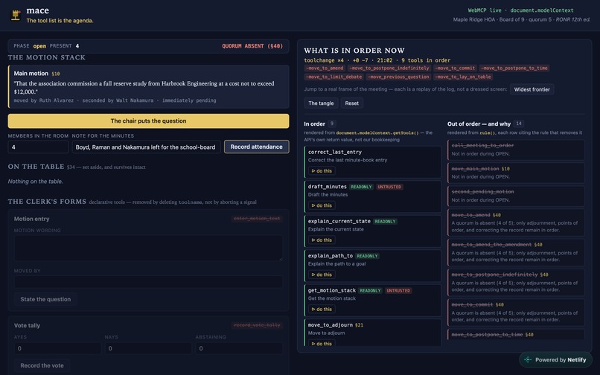Click the Out of order count badge 14
The height and width of the screenshot is (375, 600).
[519, 124]
